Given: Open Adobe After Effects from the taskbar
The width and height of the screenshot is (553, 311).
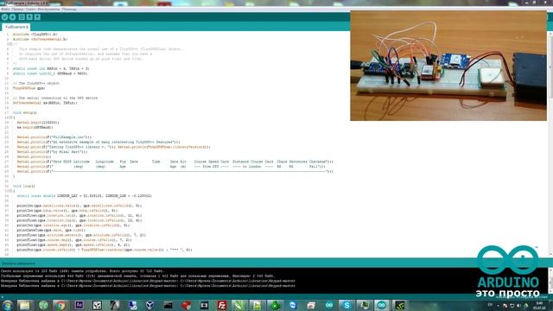Looking at the screenshot, I should pyautogui.click(x=79, y=305).
